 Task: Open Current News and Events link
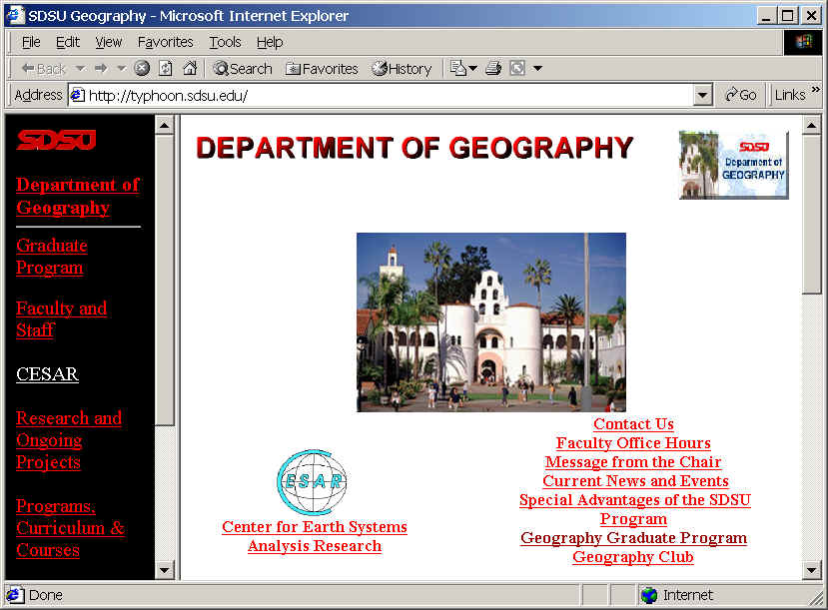(x=635, y=481)
